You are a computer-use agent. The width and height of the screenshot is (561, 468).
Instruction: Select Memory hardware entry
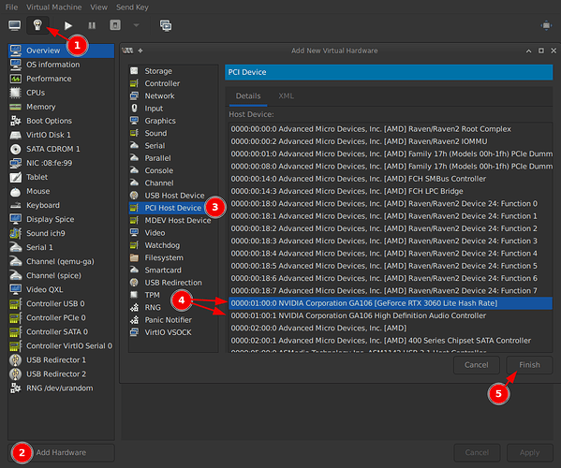click(61, 107)
